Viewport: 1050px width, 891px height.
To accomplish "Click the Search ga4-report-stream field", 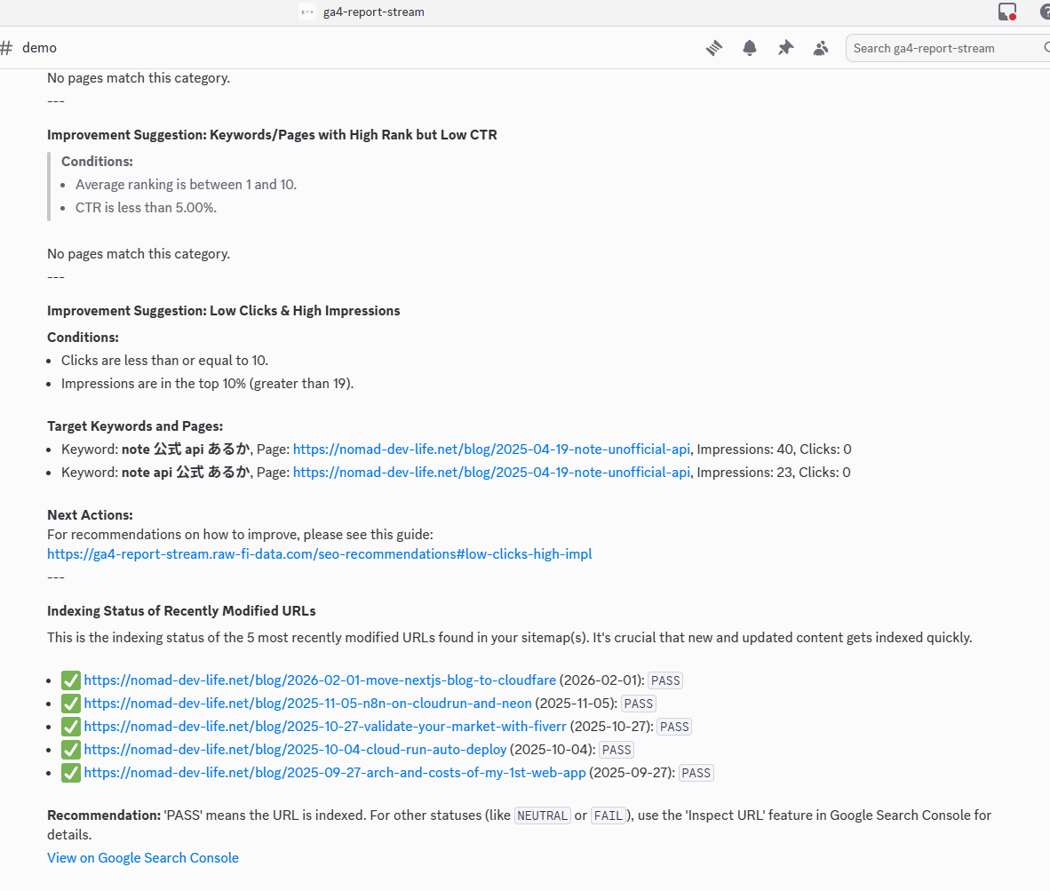I will tap(948, 48).
